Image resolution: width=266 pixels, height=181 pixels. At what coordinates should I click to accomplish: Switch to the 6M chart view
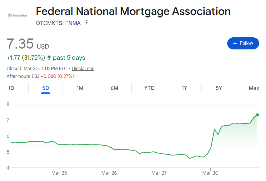point(114,88)
